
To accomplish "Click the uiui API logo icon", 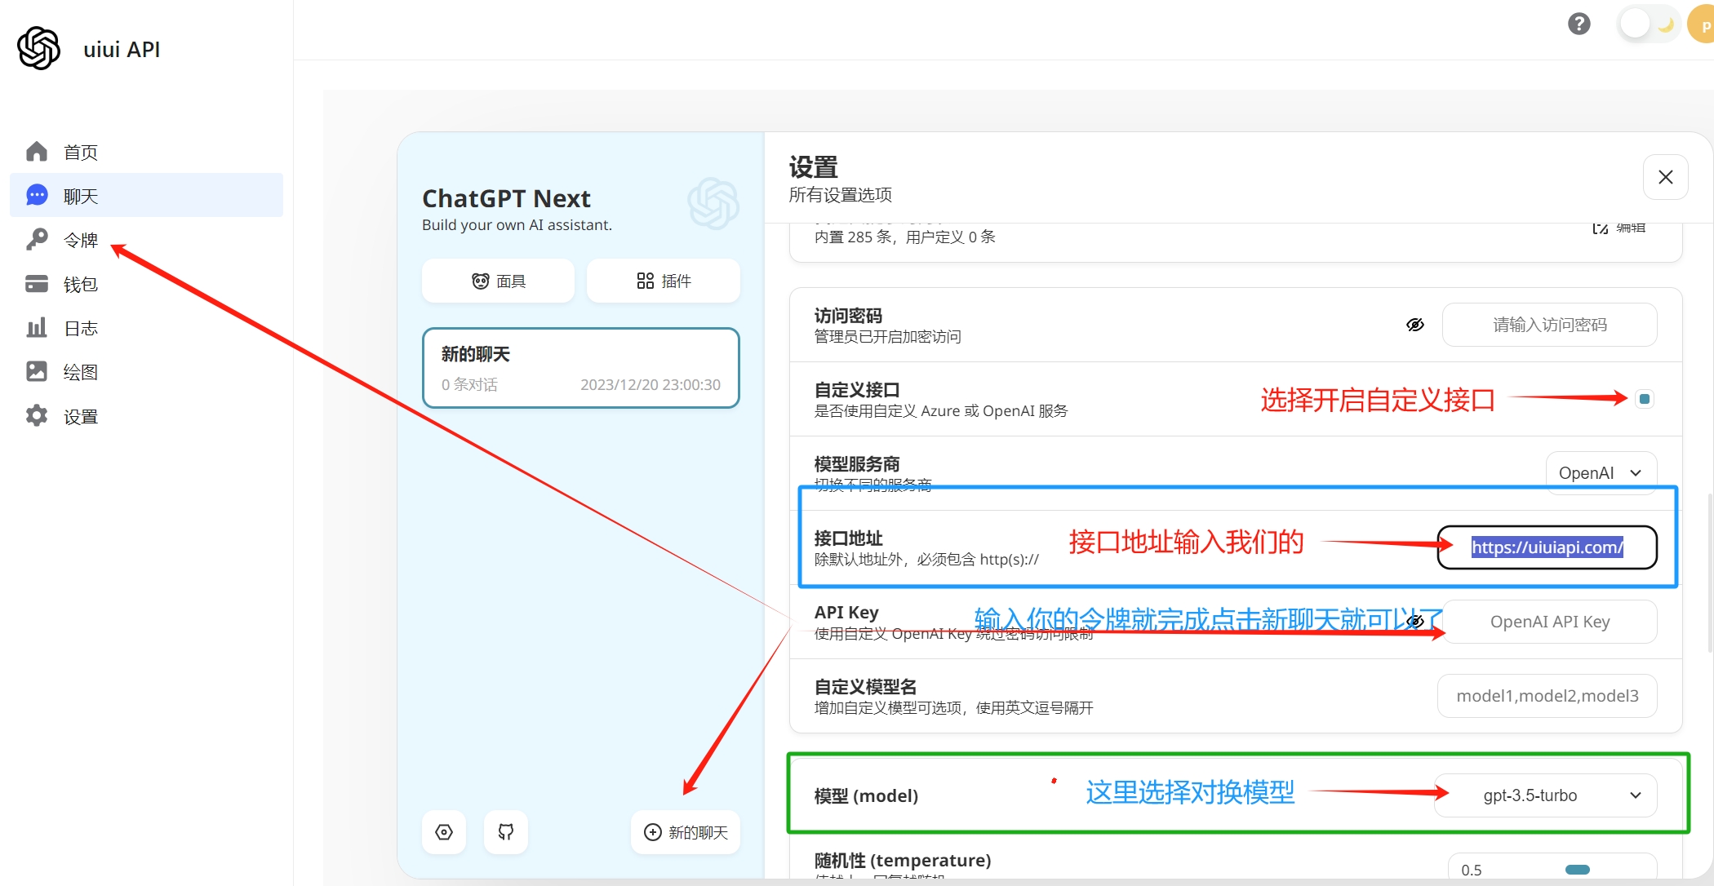I will 39,48.
